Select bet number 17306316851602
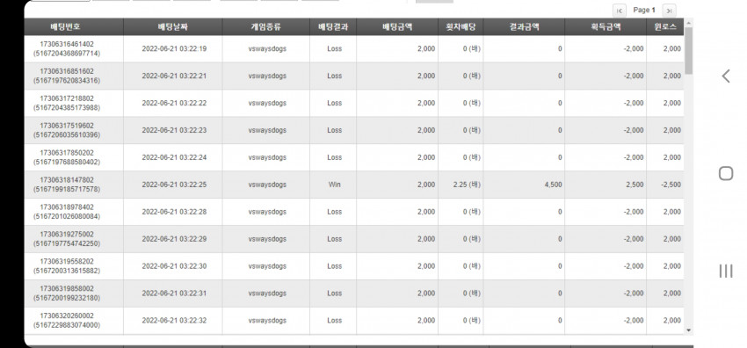 click(67, 71)
